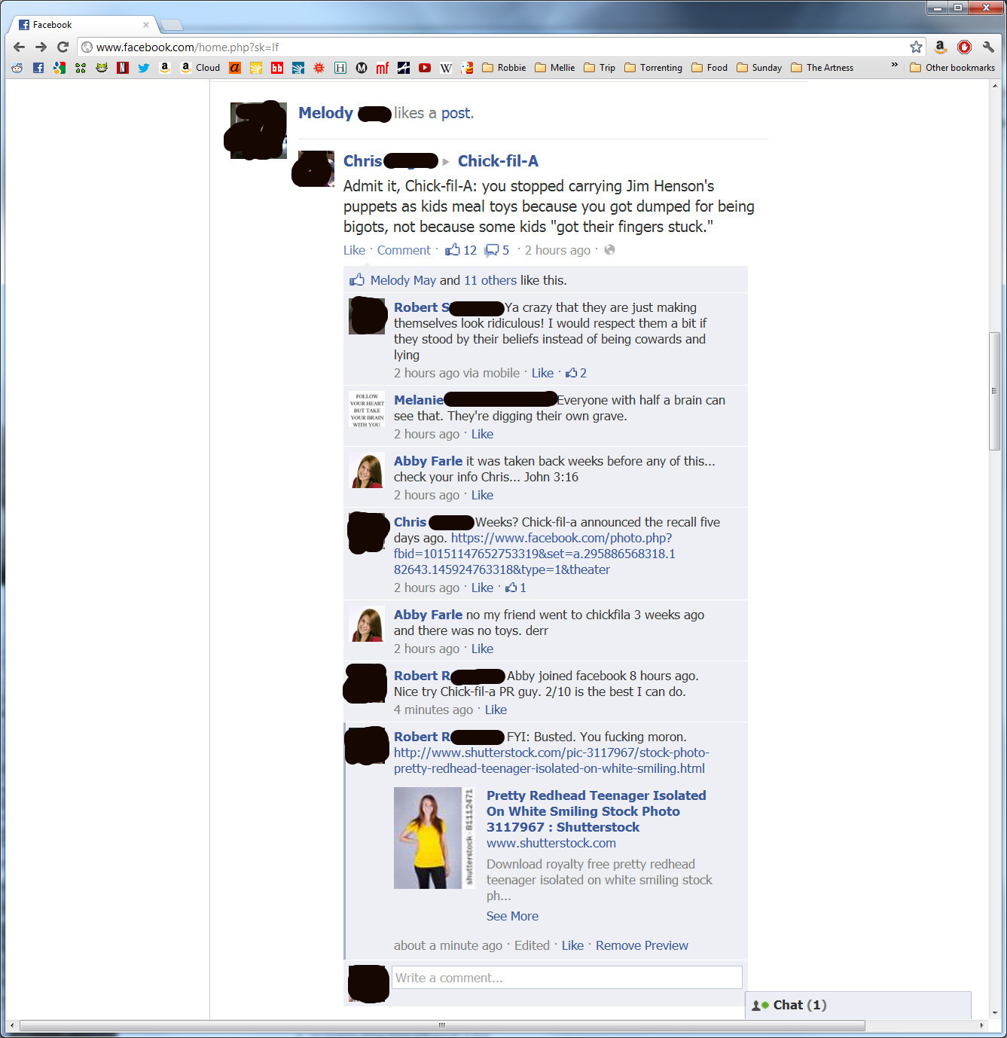1007x1038 pixels.
Task: Bookmark this page with the star icon
Action: pos(916,47)
